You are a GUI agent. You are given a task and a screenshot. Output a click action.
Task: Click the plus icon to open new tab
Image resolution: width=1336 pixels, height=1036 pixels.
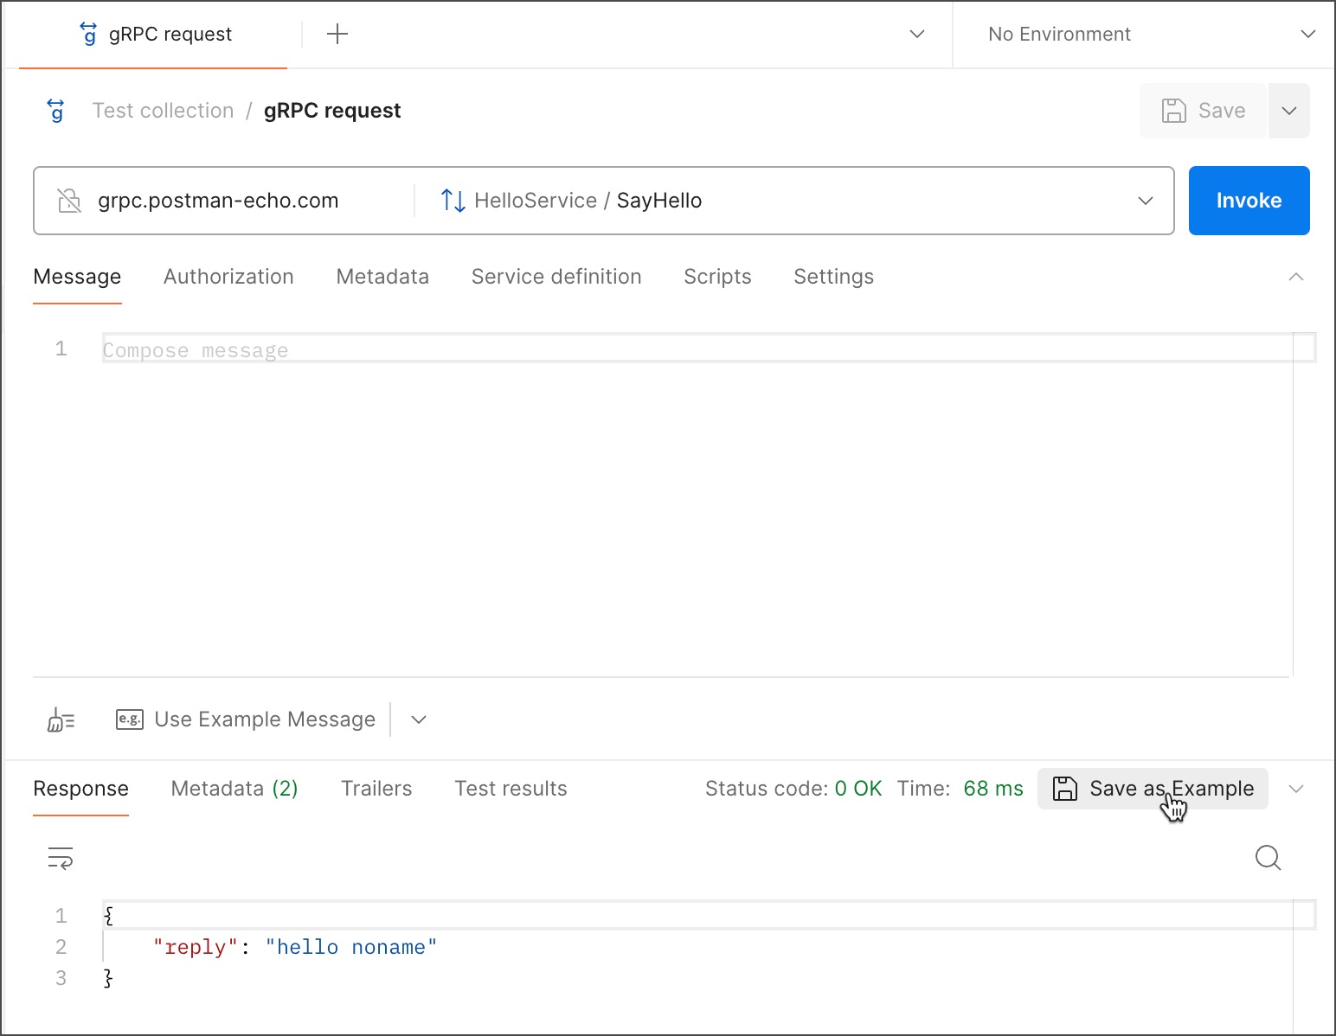(x=337, y=34)
